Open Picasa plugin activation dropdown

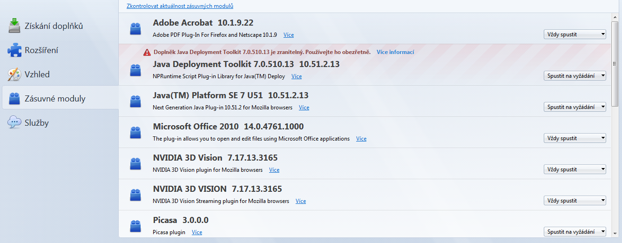click(x=575, y=231)
